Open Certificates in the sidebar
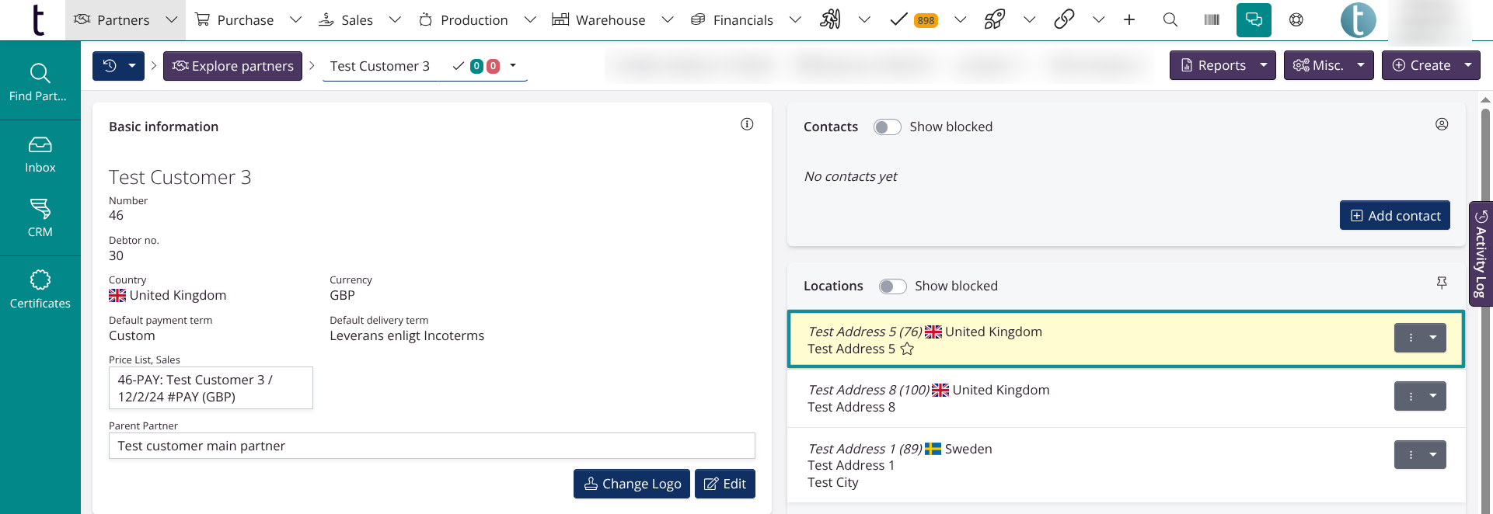The height and width of the screenshot is (514, 1493). (x=40, y=290)
